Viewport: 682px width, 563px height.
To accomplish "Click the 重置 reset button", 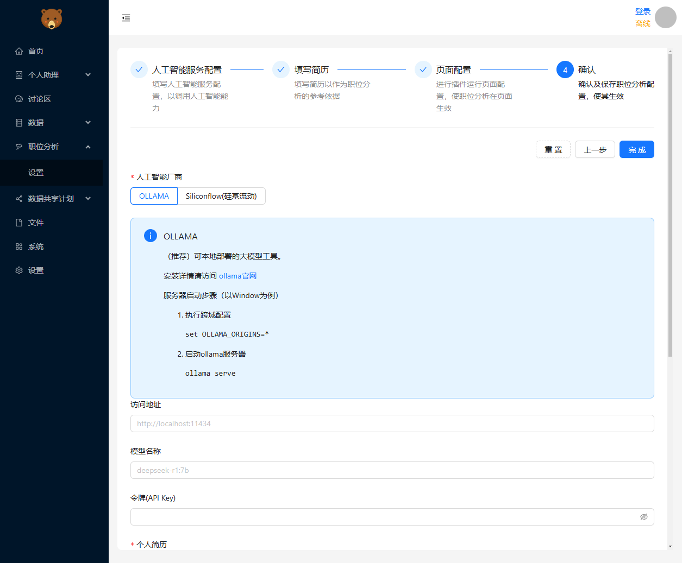I will pos(553,149).
